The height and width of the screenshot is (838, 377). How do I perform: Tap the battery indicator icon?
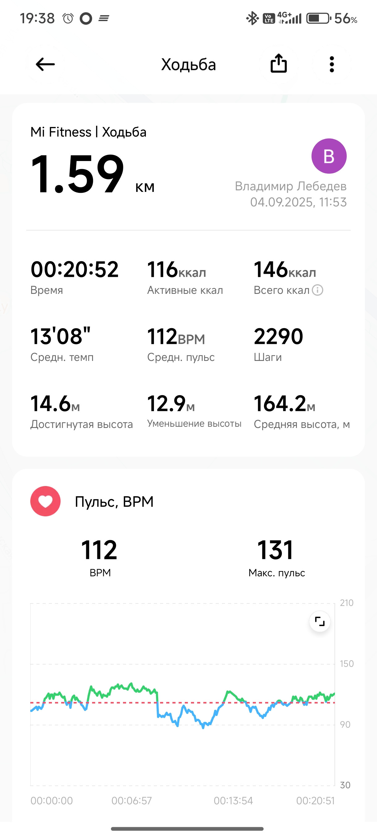[x=318, y=19]
